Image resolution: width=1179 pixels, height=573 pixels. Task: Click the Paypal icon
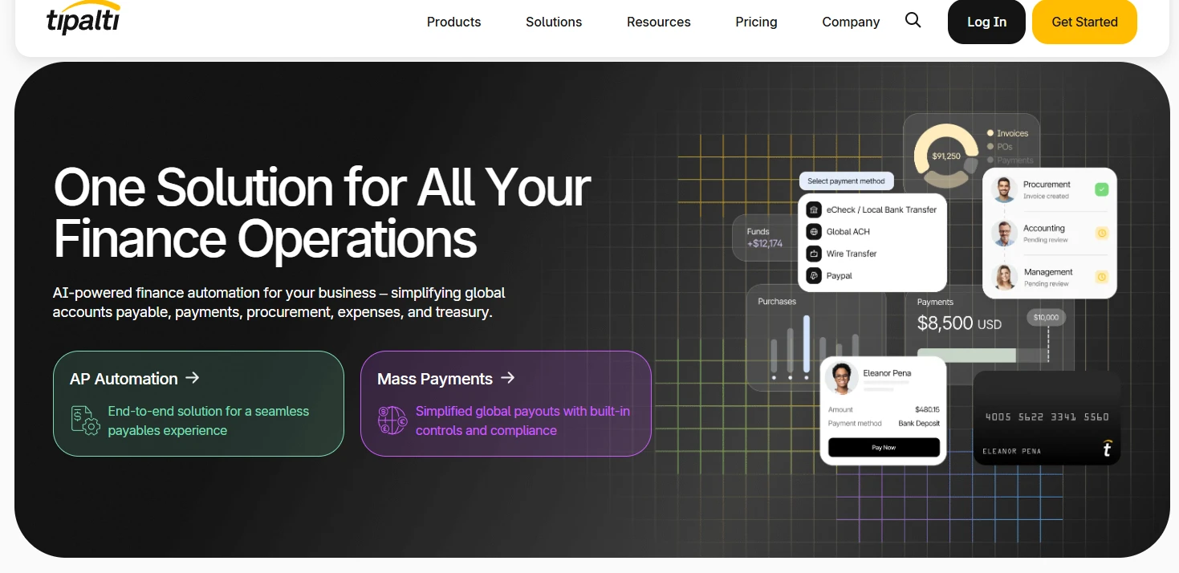814,276
